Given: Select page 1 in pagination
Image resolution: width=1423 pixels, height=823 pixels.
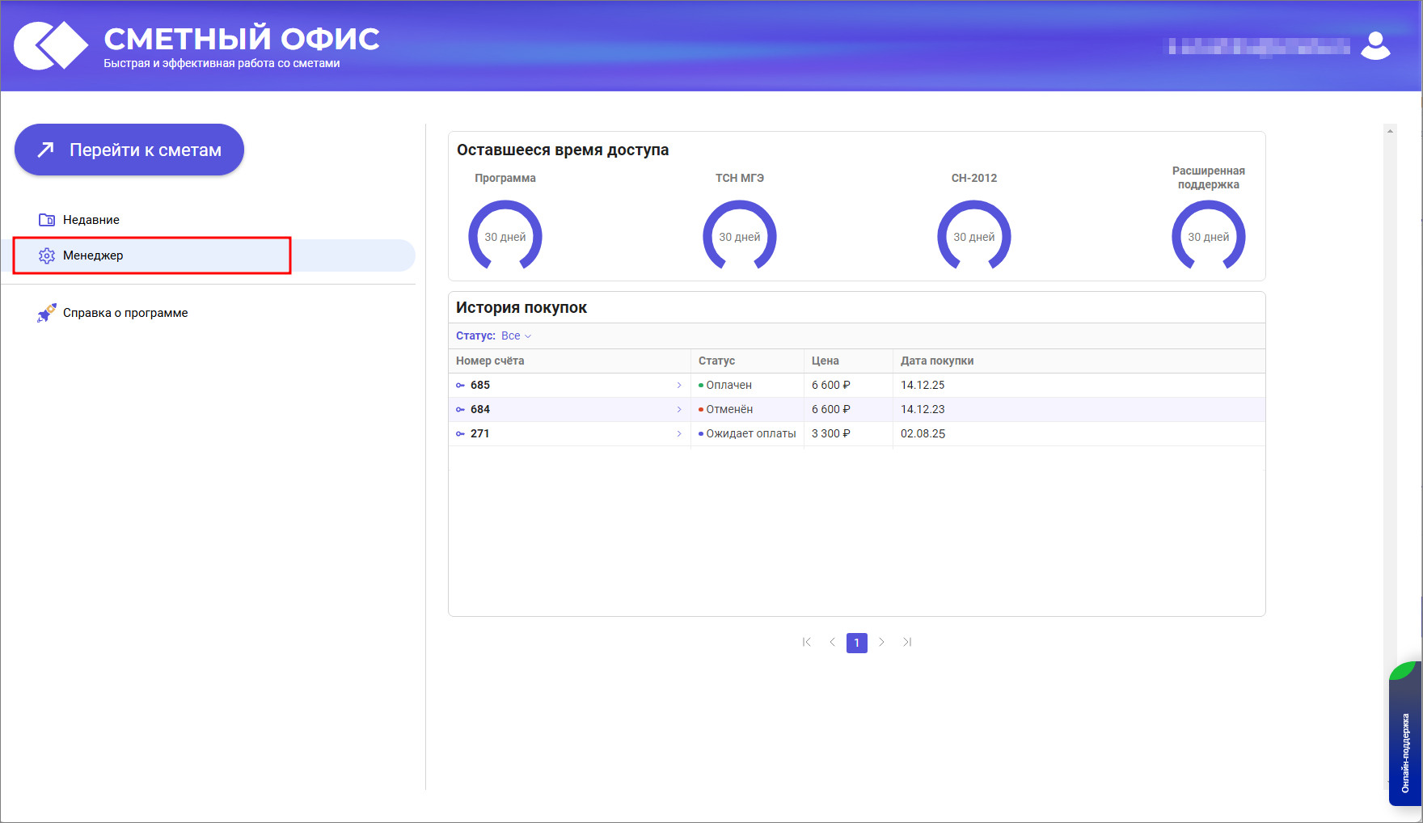Looking at the screenshot, I should (857, 643).
